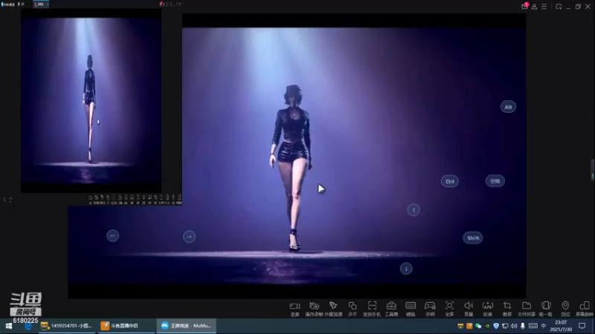Click the window pin-to-top icon in title bar
This screenshot has width=595, height=334.
559,7
